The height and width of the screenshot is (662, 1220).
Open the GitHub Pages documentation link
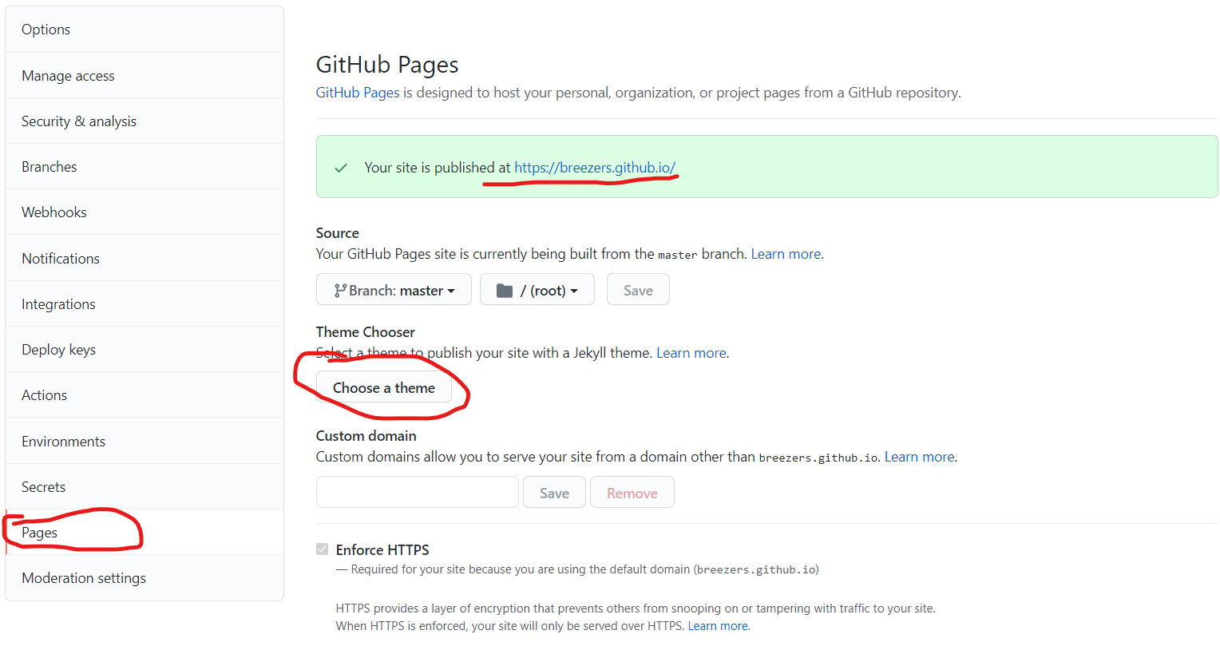tap(358, 93)
